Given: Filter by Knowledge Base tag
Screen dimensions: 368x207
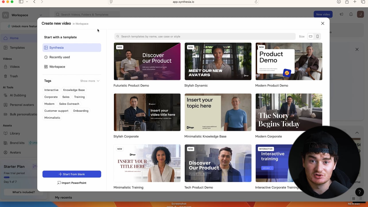Looking at the screenshot, I should (x=74, y=90).
